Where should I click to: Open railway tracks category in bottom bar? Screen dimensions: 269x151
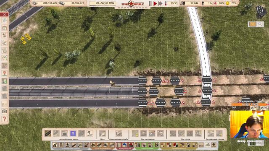[61, 145]
